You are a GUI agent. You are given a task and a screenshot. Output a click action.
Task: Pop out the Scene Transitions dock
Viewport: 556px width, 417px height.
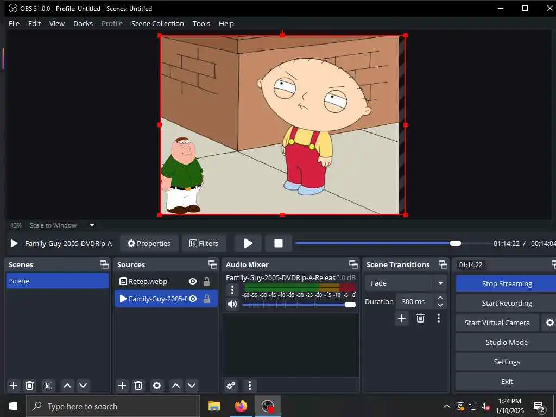[443, 264]
